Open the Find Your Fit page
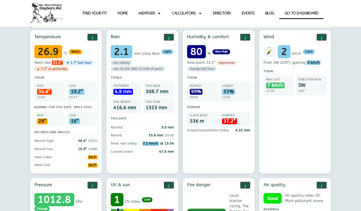This screenshot has height=211, width=361. click(95, 13)
